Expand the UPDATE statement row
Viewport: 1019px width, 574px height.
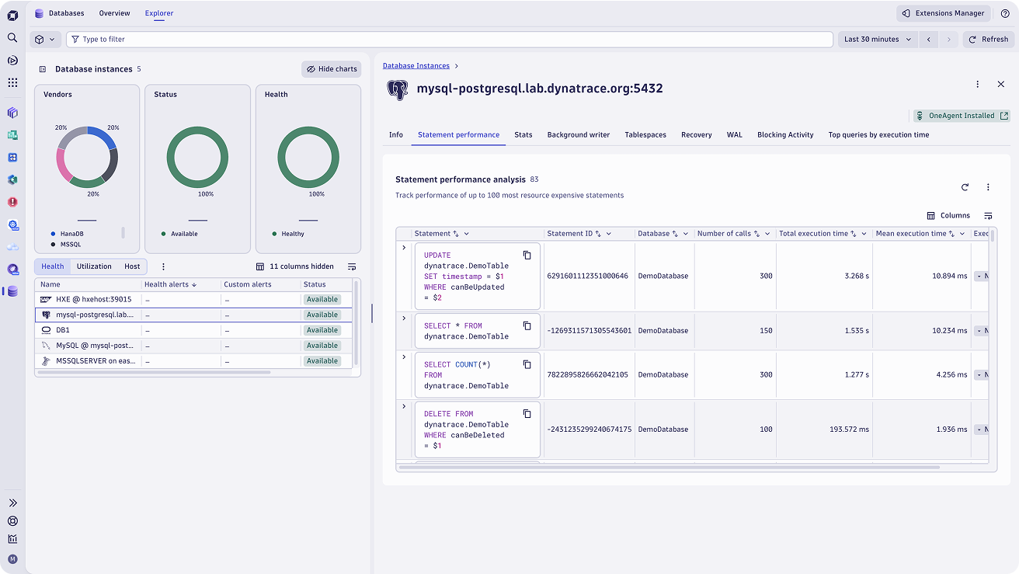pyautogui.click(x=404, y=248)
